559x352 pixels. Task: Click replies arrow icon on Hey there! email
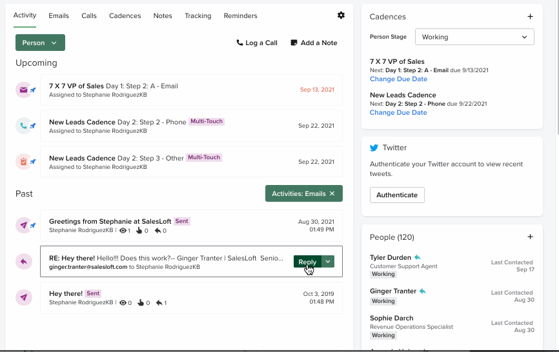coord(159,303)
